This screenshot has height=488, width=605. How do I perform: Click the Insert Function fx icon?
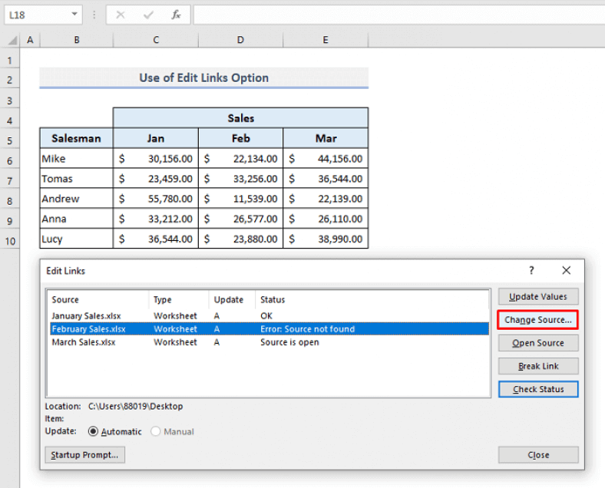(x=176, y=15)
